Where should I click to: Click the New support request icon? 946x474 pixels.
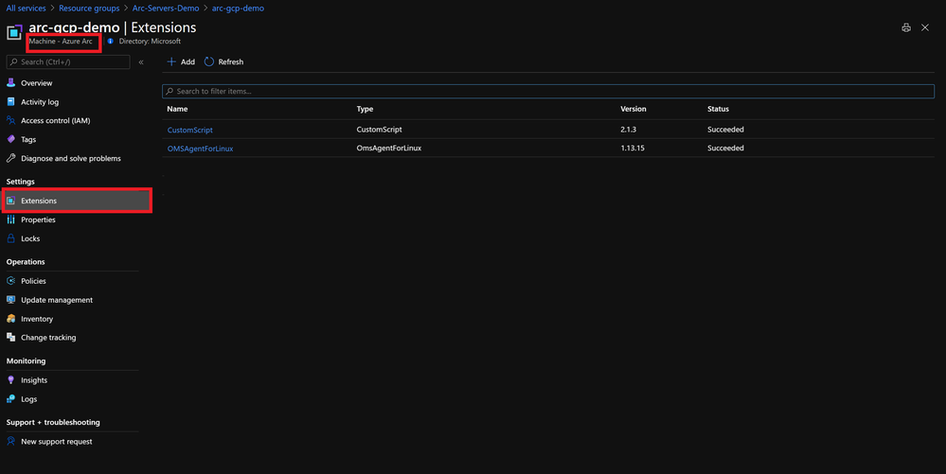point(10,441)
